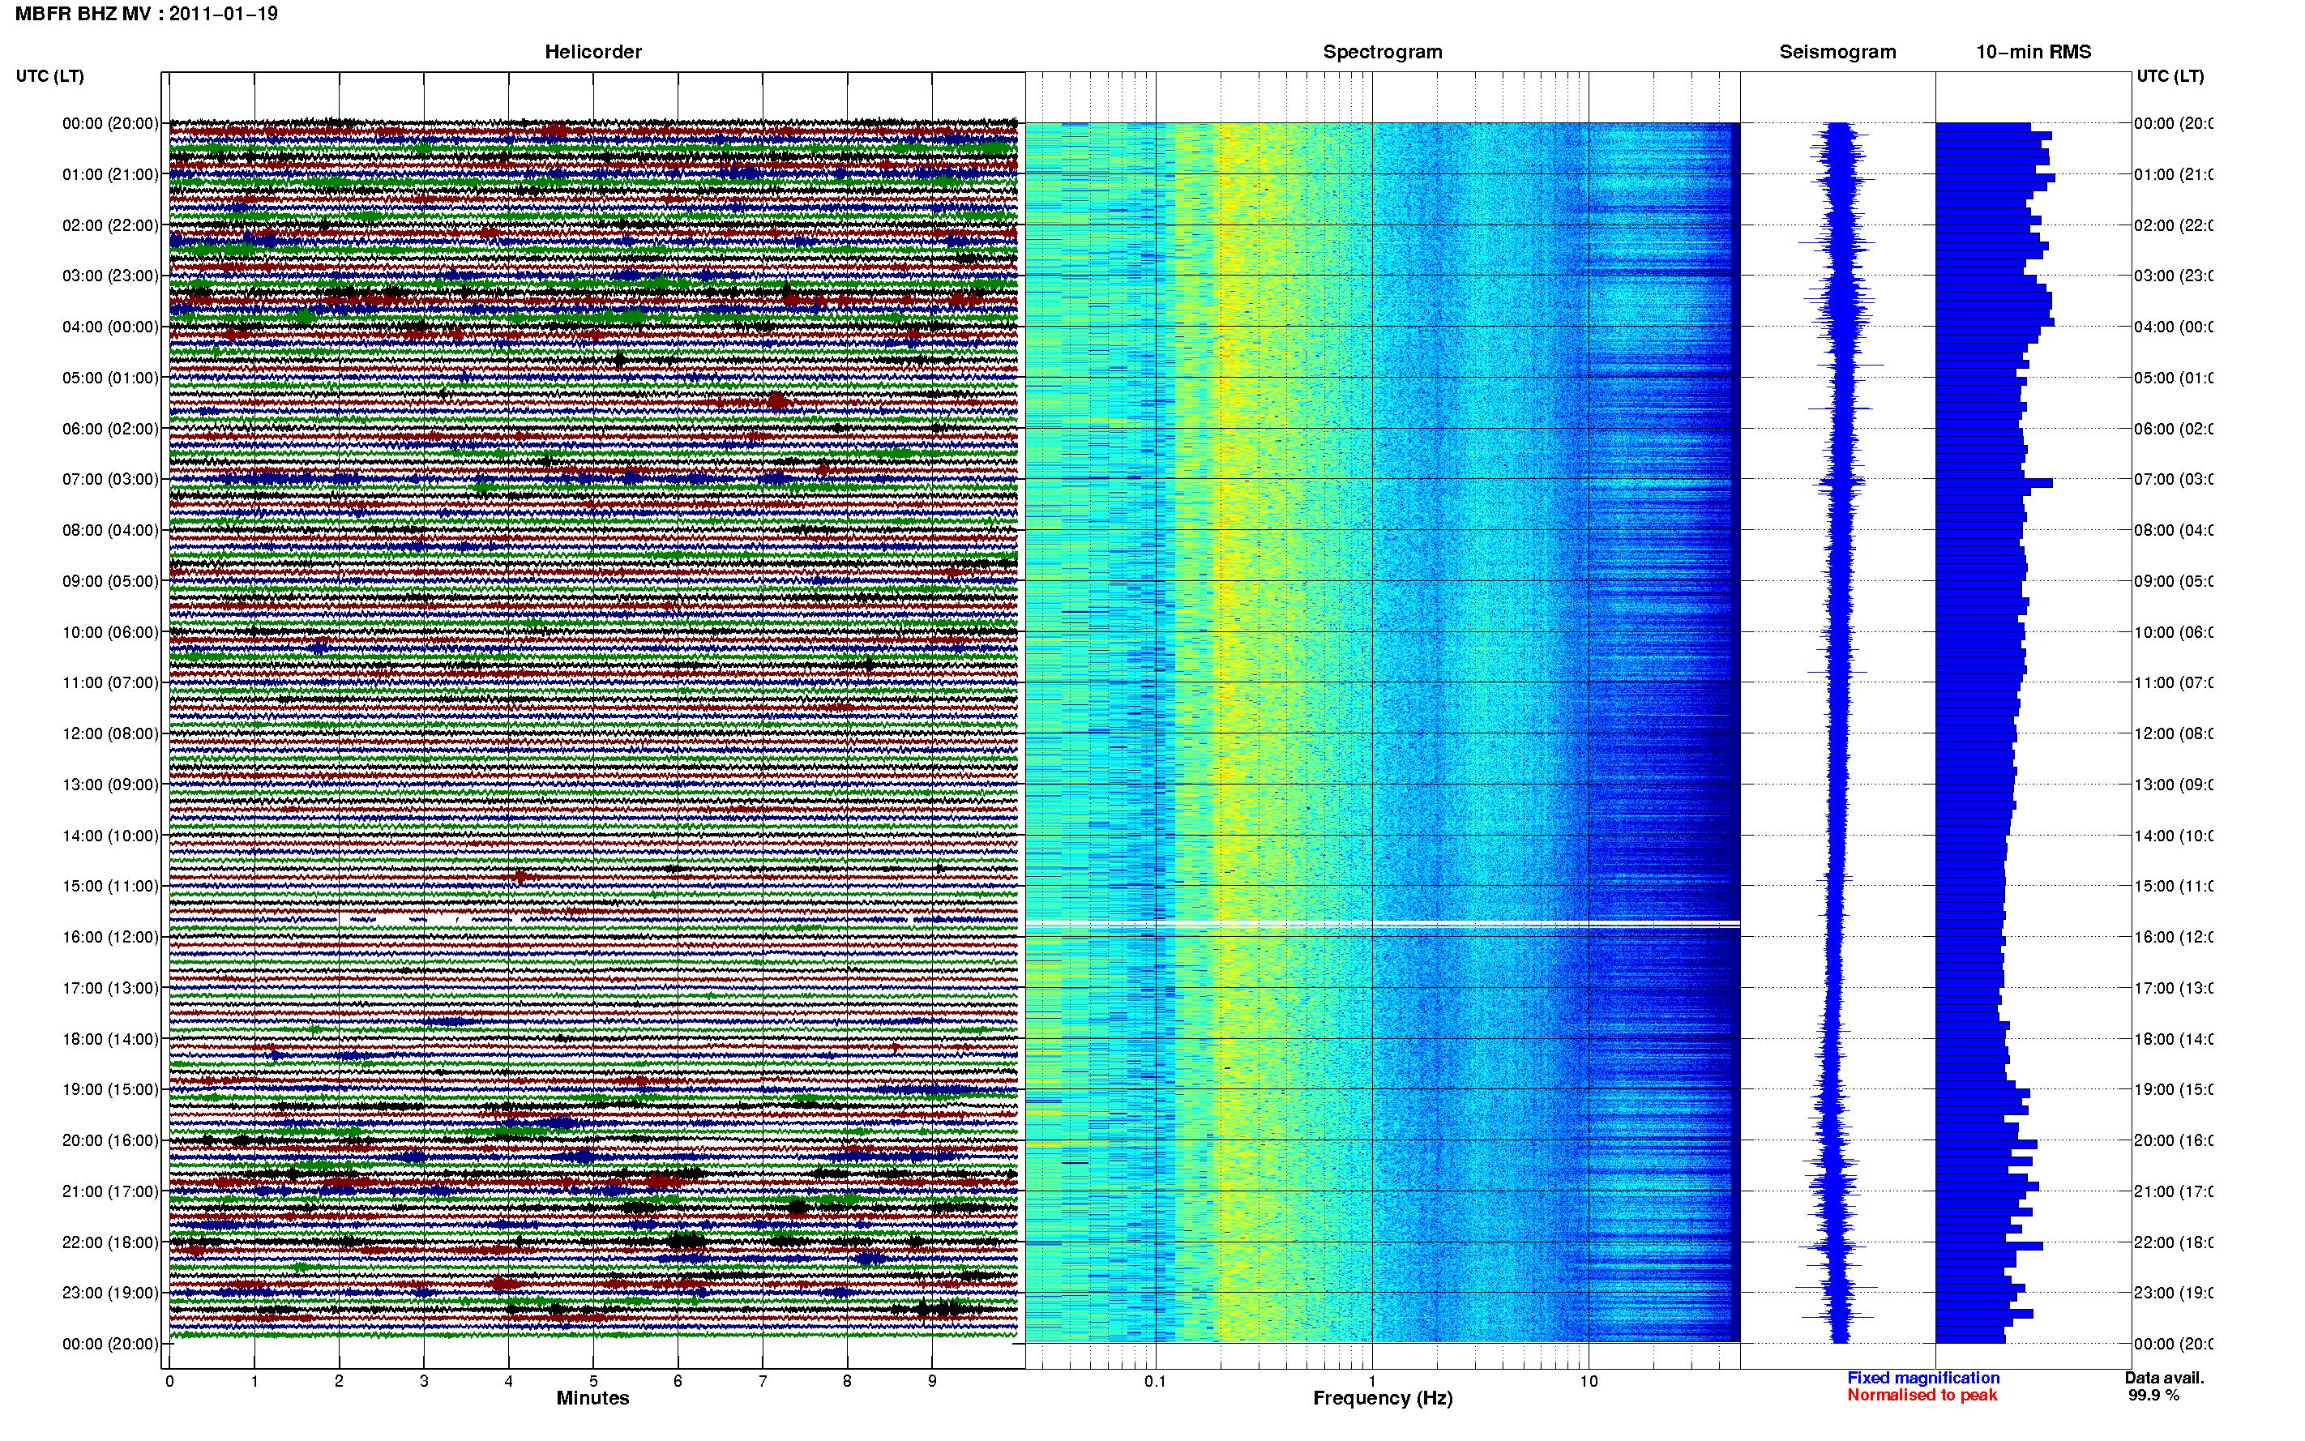Click the 03:00 (23:00) label on left axis
The width and height of the screenshot is (2305, 1441).
110,276
